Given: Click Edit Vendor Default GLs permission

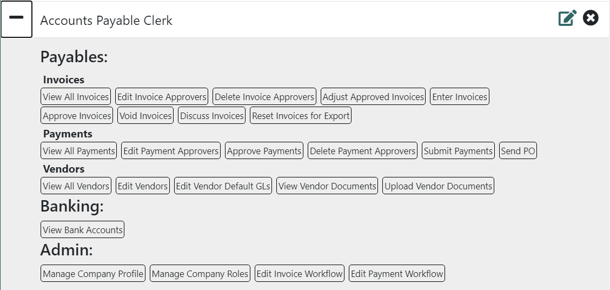Looking at the screenshot, I should 223,186.
